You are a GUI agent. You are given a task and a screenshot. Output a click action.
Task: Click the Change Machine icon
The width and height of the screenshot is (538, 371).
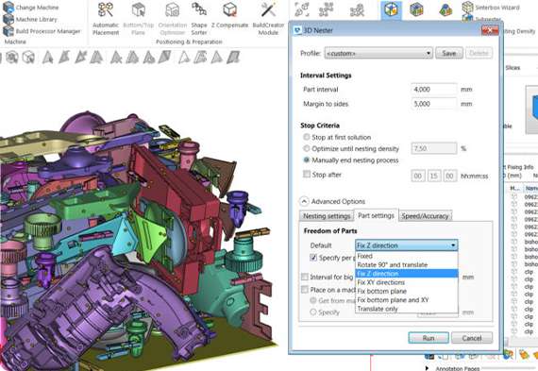click(x=8, y=8)
